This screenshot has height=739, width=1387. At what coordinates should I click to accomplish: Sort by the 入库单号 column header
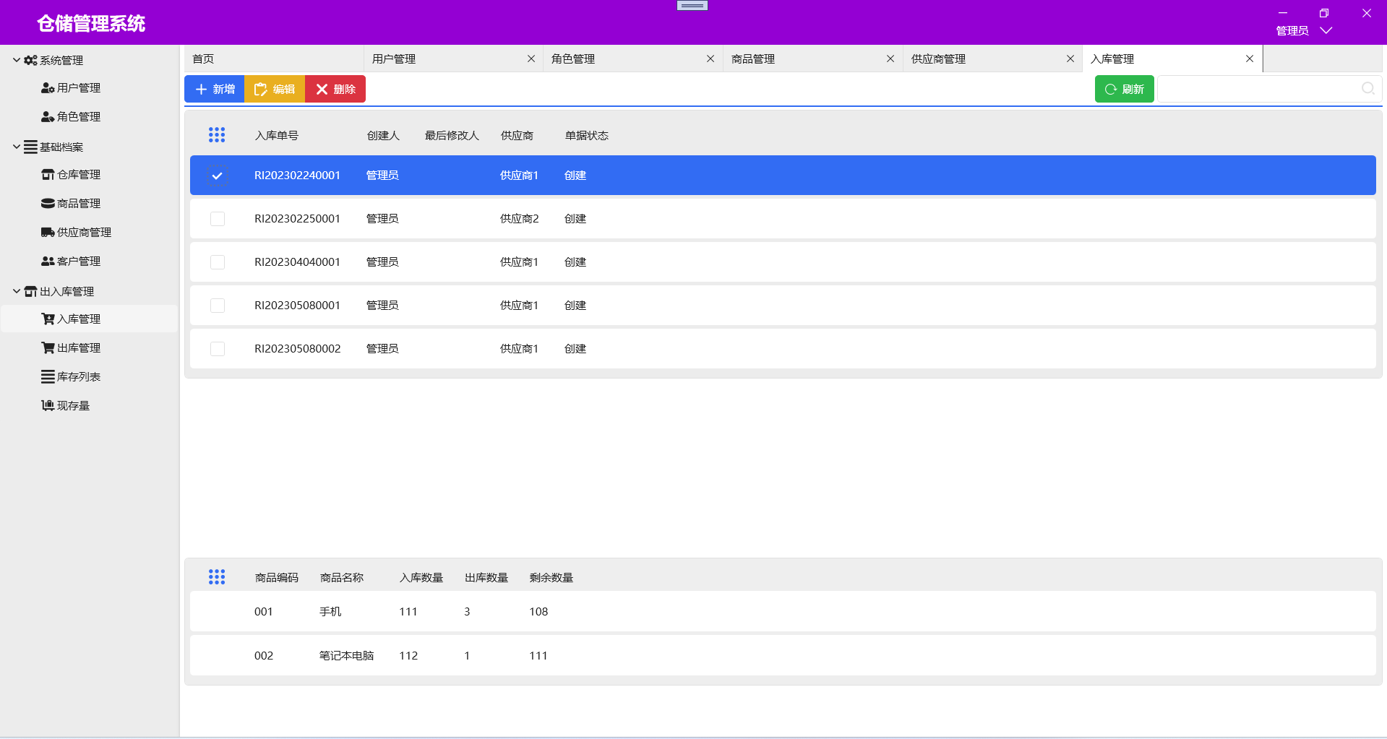277,136
